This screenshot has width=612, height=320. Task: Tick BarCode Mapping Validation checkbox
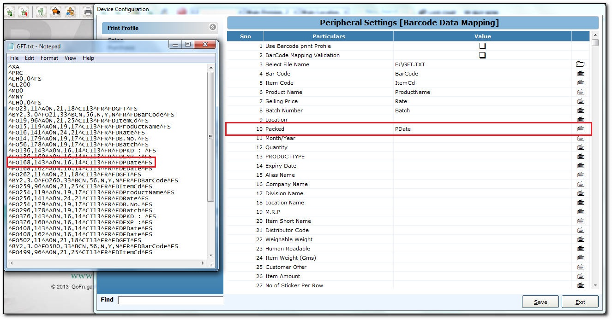(482, 55)
